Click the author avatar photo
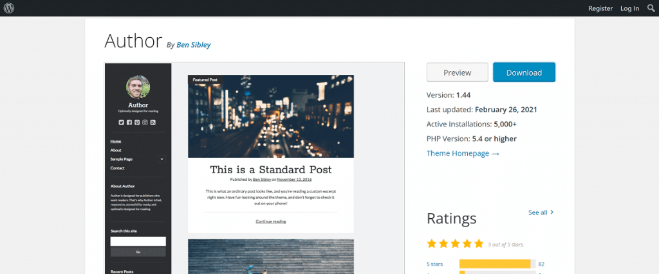 138,88
